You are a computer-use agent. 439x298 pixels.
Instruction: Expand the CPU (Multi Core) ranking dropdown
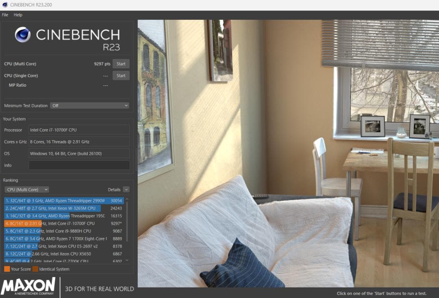[27, 189]
